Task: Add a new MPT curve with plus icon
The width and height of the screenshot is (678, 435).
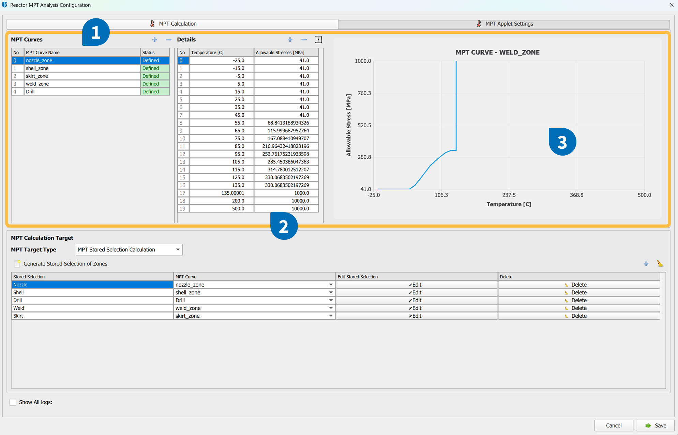Action: [x=155, y=40]
